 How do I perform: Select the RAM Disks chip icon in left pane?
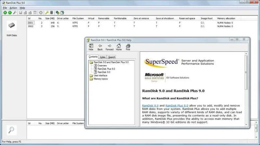[x=12, y=25]
